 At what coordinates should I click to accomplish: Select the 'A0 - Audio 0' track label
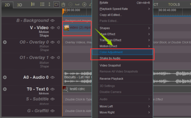tap(36, 77)
